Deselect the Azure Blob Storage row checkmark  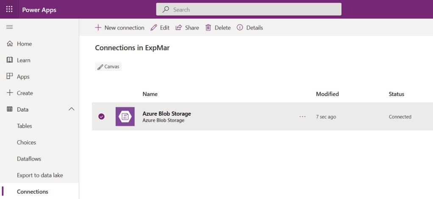point(101,117)
